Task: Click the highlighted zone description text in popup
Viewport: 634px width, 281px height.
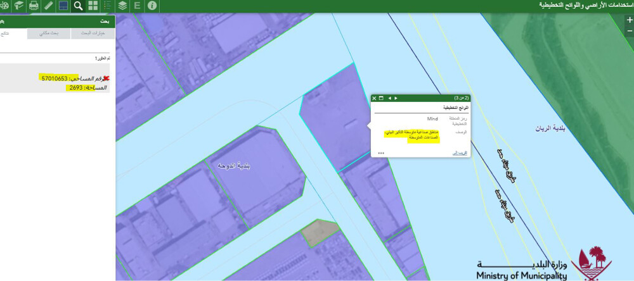Action: click(411, 135)
